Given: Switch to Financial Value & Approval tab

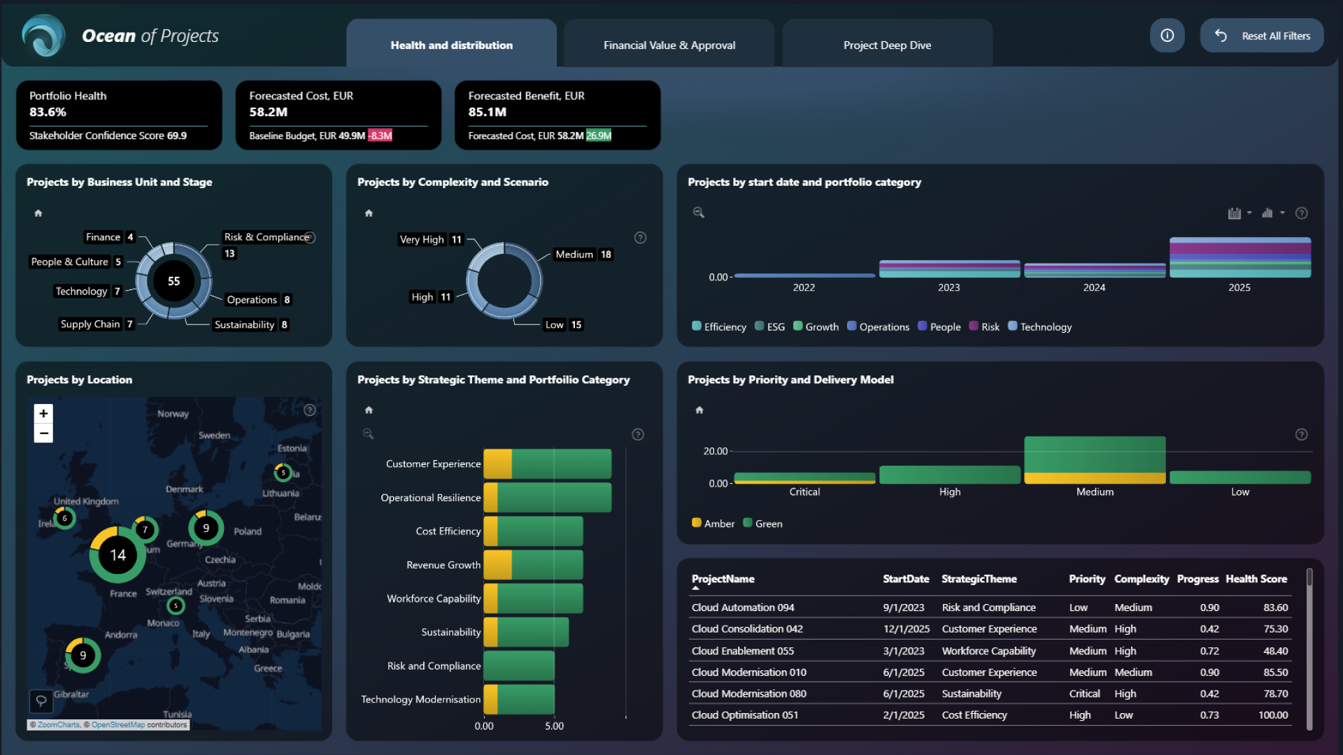Looking at the screenshot, I should (x=669, y=45).
